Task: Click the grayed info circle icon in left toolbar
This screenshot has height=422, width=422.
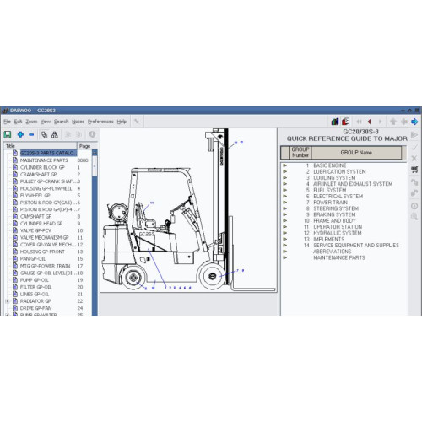Action: (x=92, y=134)
